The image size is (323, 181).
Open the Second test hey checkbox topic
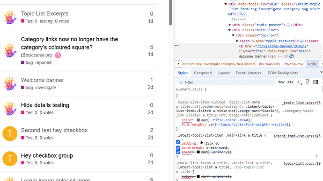tap(54, 130)
